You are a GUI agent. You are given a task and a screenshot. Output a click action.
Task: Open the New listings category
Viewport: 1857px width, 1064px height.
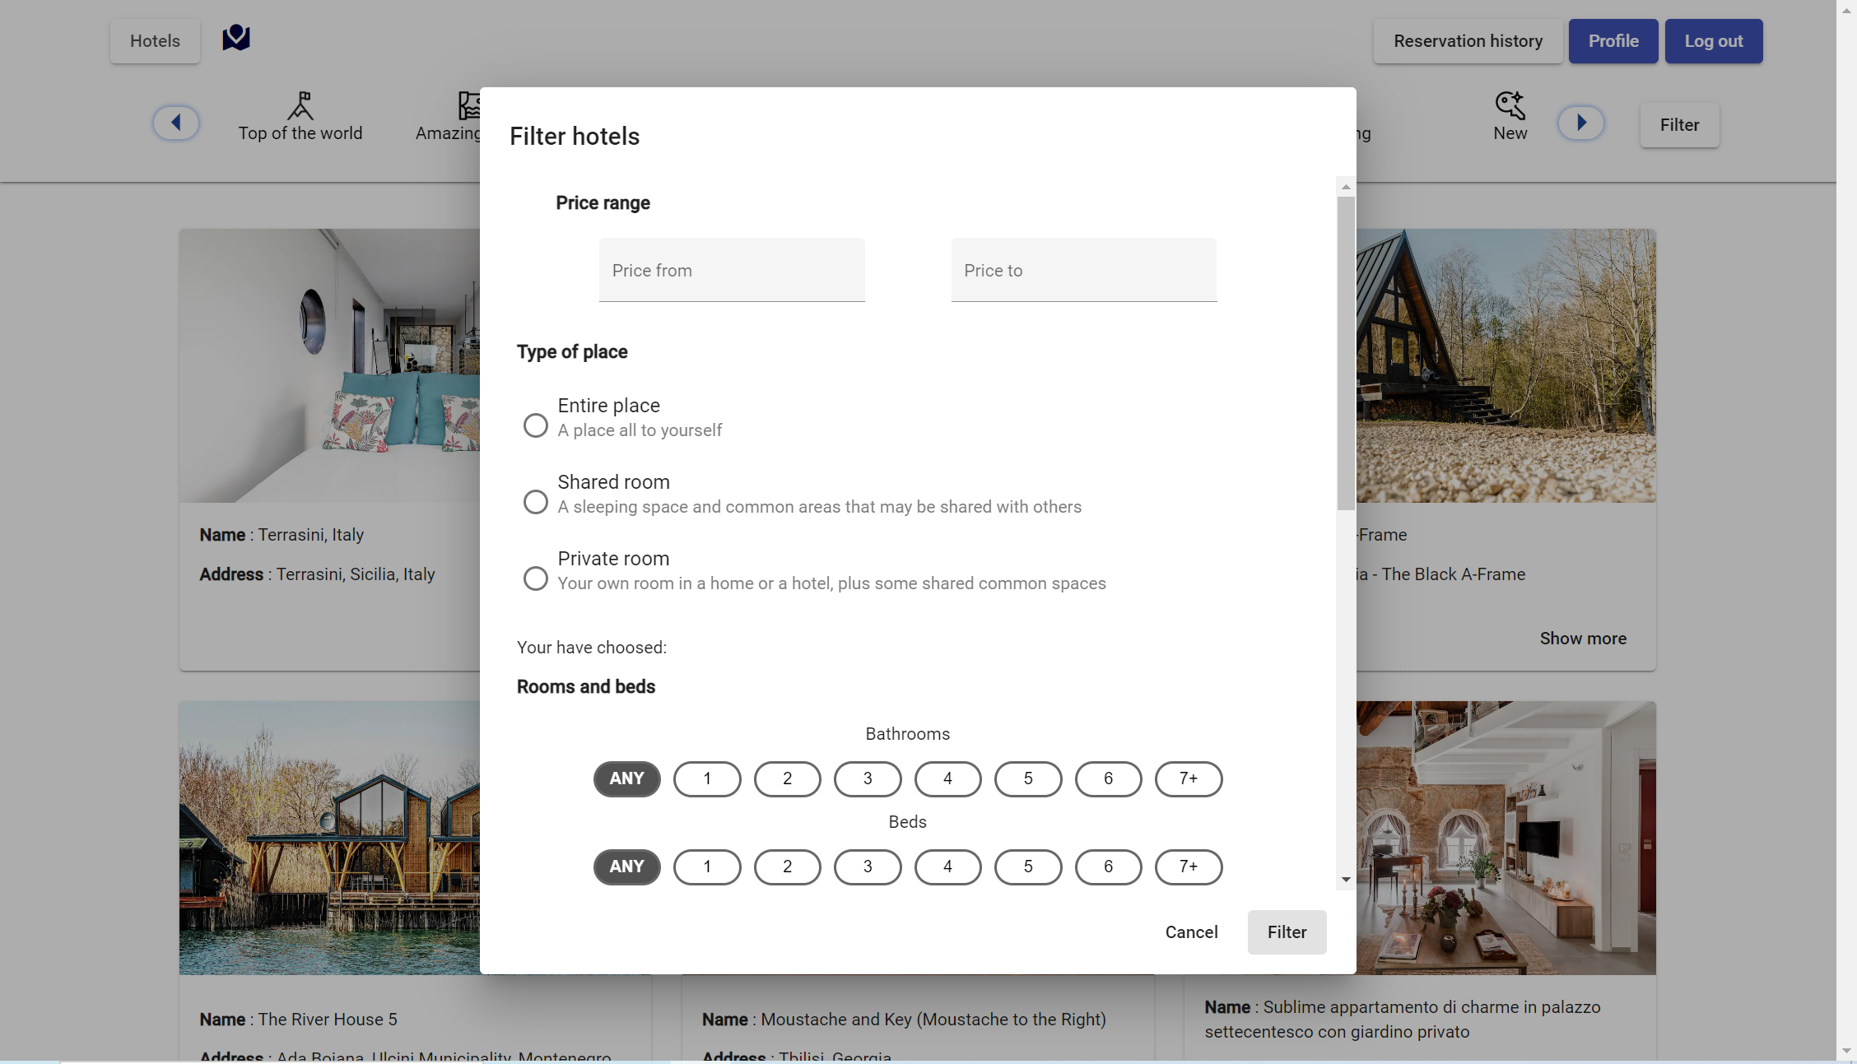click(1509, 118)
